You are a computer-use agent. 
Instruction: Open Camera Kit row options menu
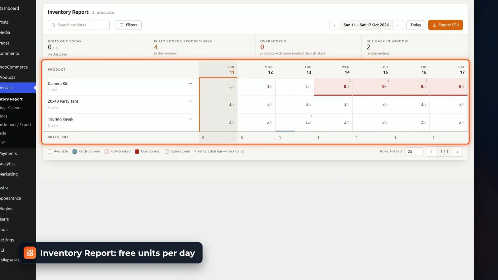click(x=190, y=83)
